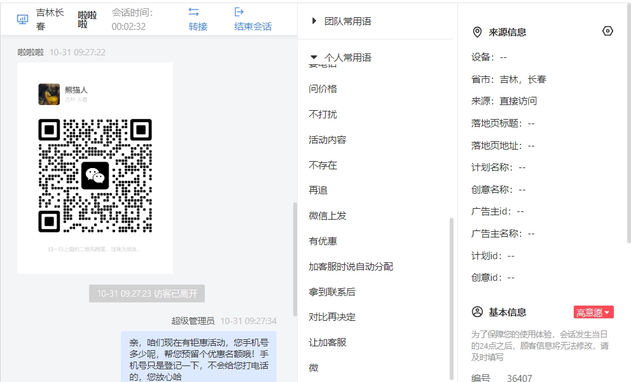
Task: Select the 加客服时说自动分配 quick phrase
Action: pyautogui.click(x=351, y=266)
